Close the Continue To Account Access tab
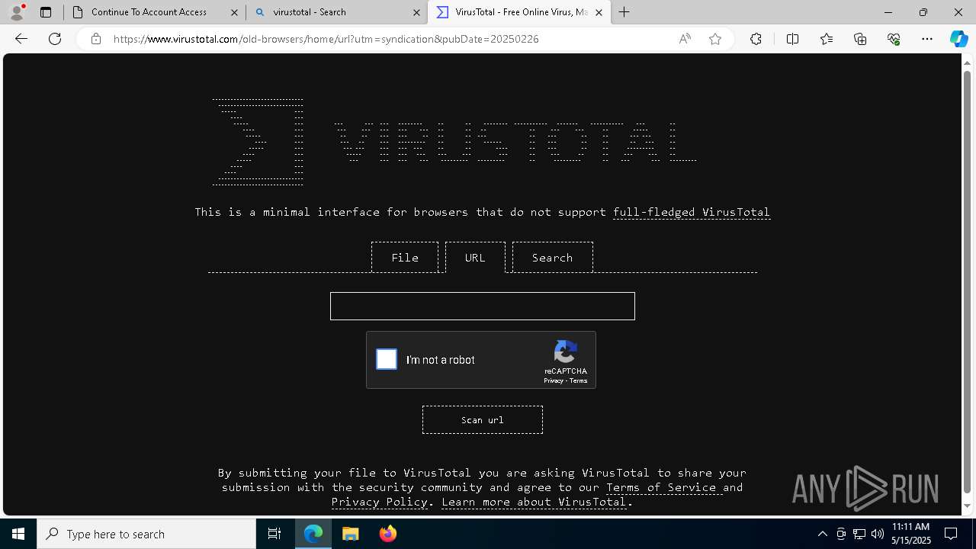 point(234,12)
